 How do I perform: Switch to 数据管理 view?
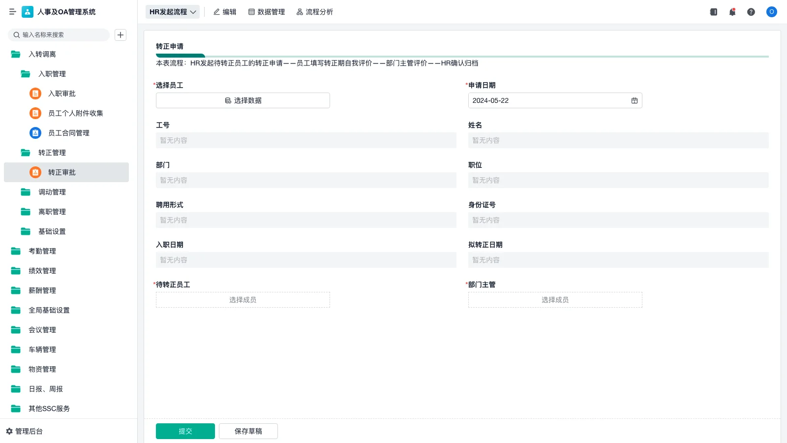click(x=267, y=12)
